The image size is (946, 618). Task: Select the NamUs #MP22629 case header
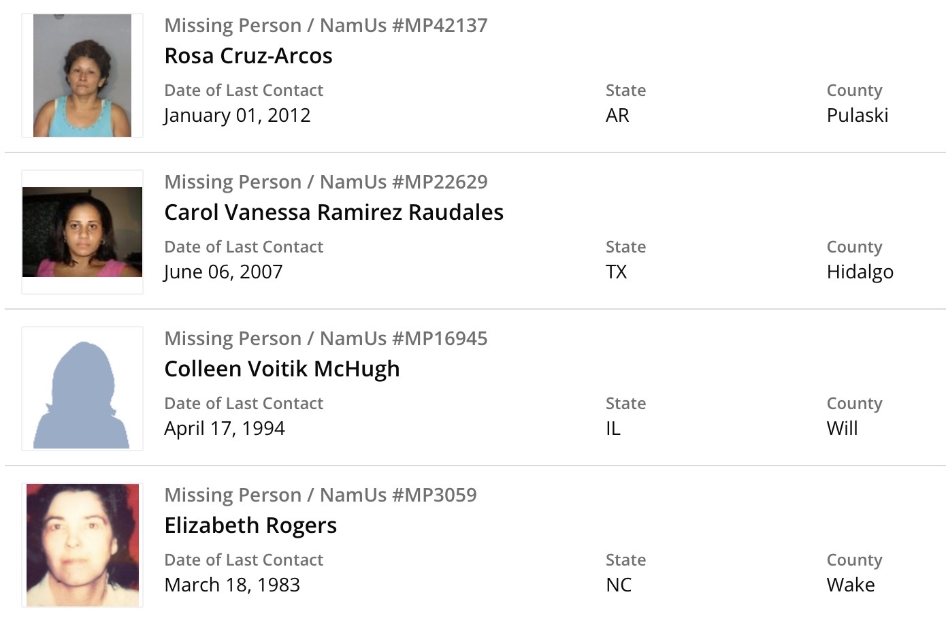(325, 182)
